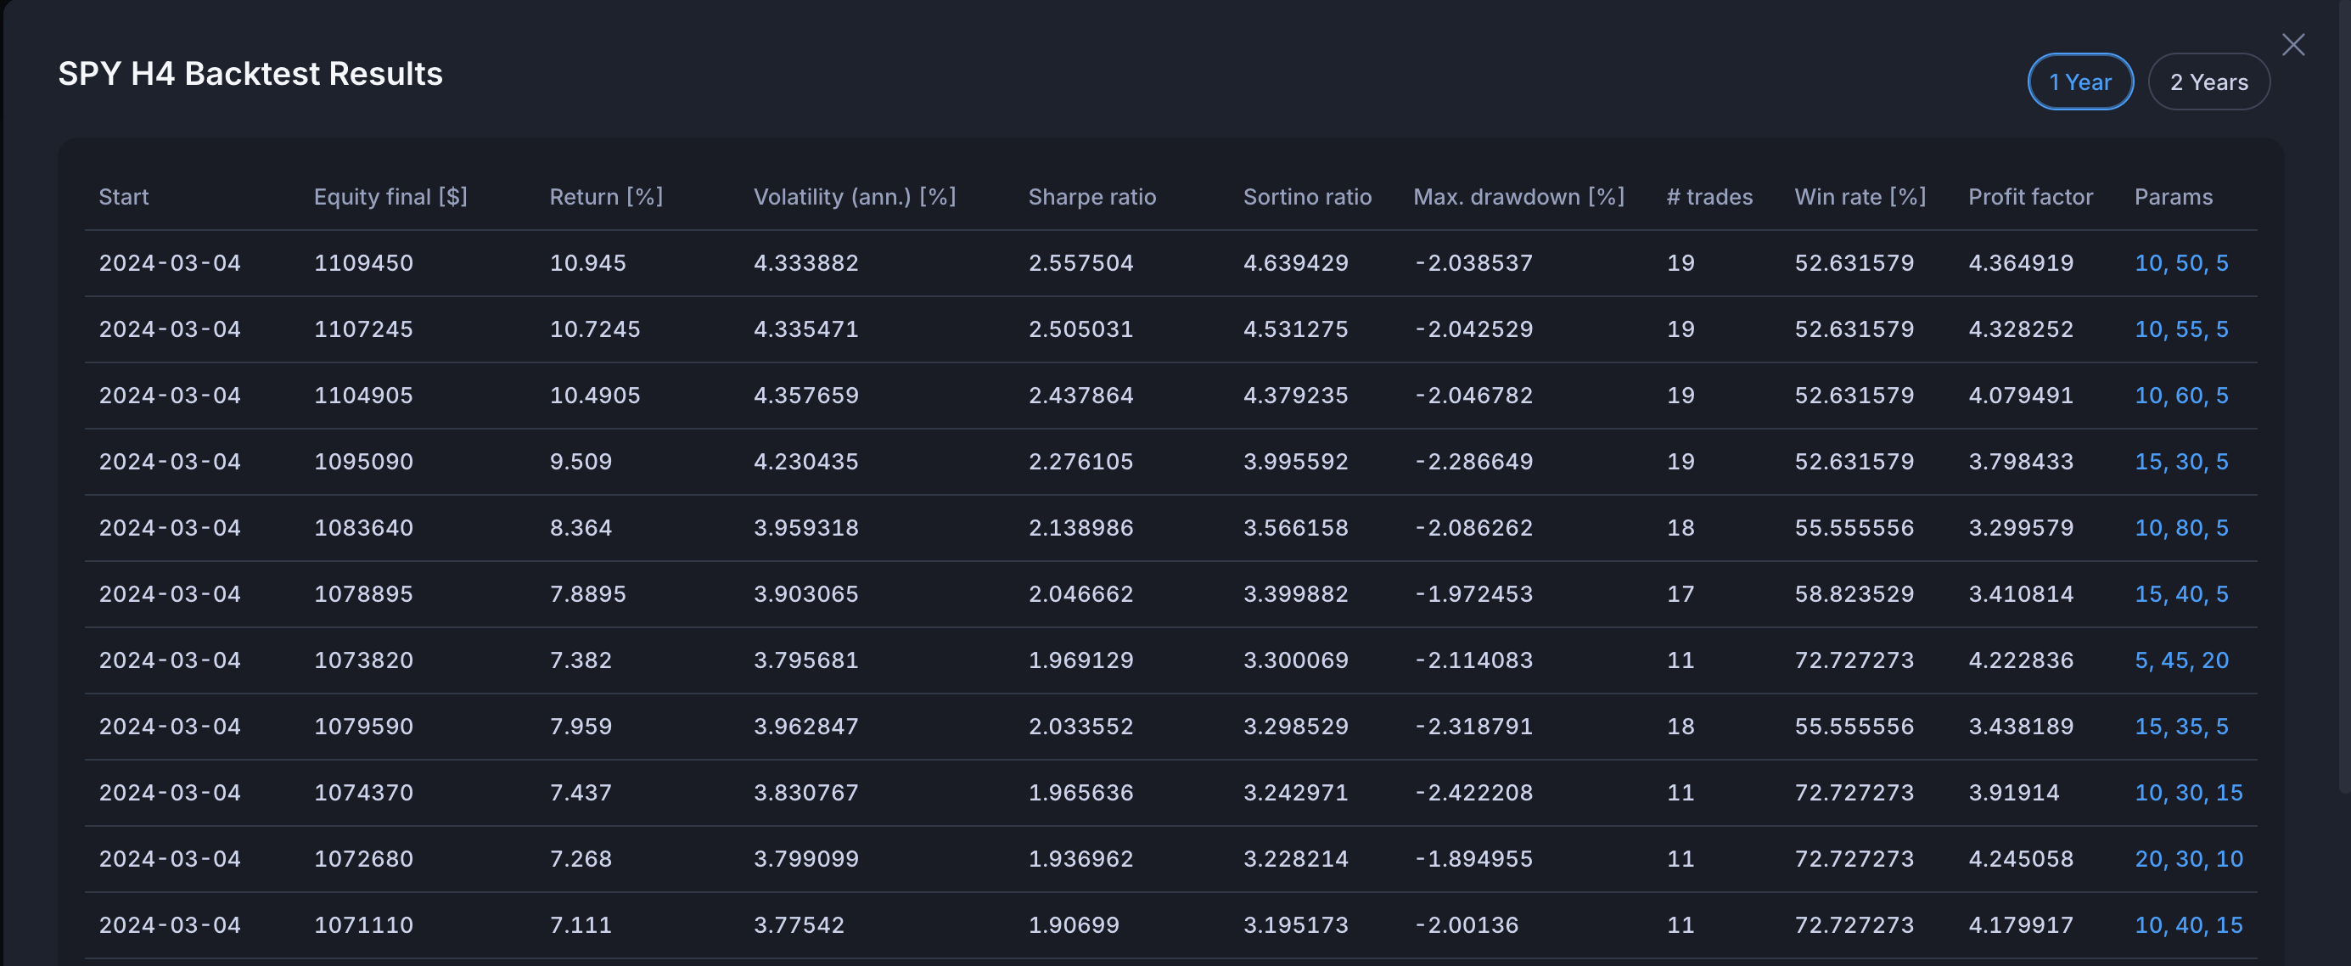This screenshot has width=2351, height=966.
Task: Select volatility value 3.77542
Action: click(x=799, y=925)
